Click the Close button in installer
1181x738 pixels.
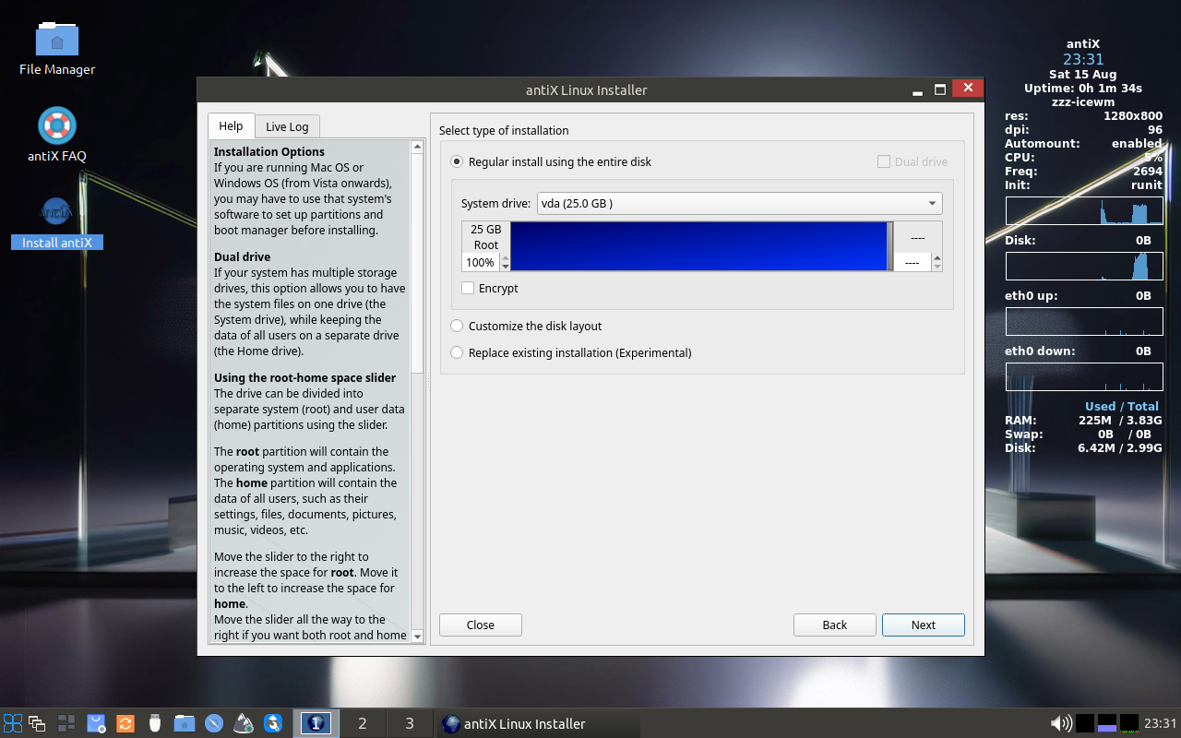click(x=481, y=625)
